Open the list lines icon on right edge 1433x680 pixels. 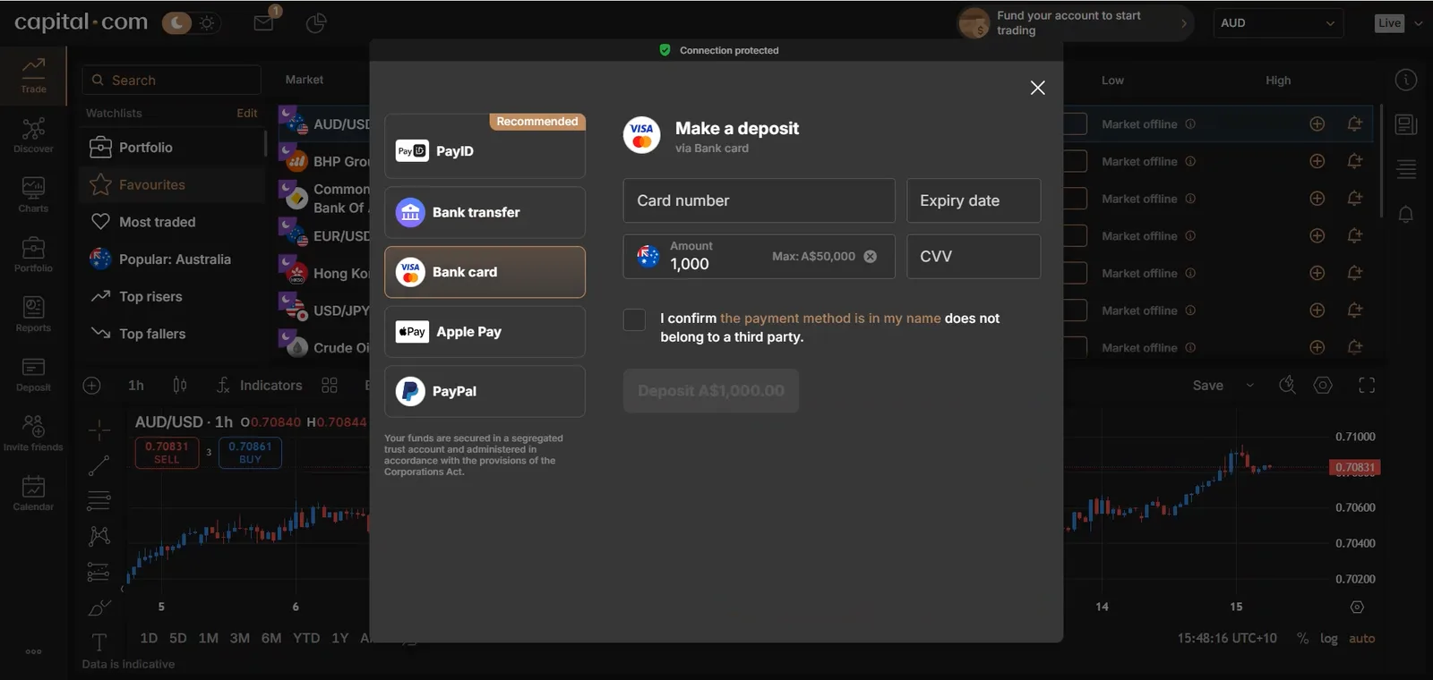[x=1406, y=168]
